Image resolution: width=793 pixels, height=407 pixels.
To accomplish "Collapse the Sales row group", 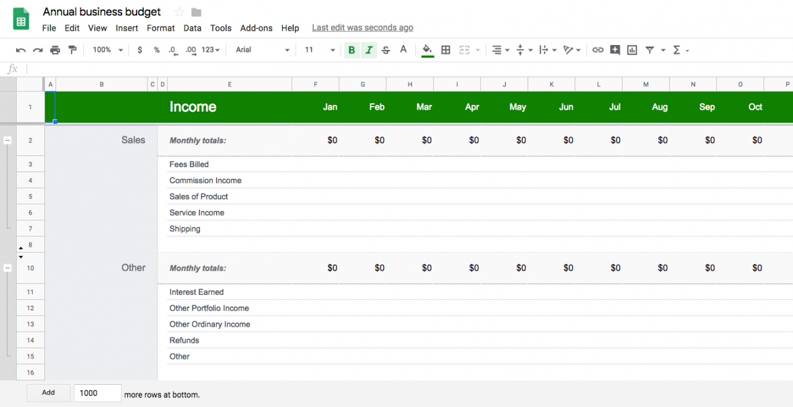I will (x=7, y=141).
